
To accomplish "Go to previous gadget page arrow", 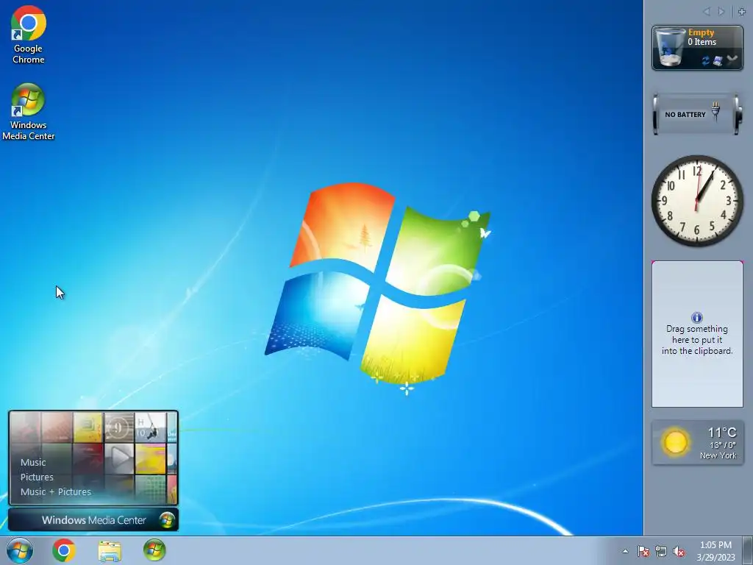I will (x=707, y=12).
